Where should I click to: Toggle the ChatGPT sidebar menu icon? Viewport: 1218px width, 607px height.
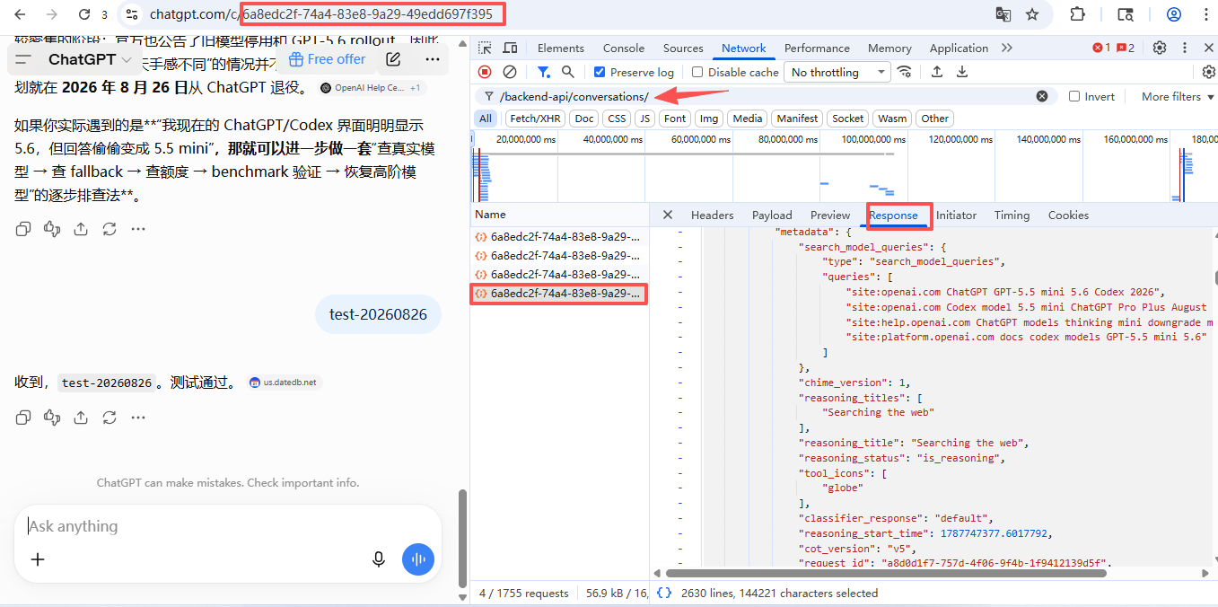pyautogui.click(x=23, y=59)
